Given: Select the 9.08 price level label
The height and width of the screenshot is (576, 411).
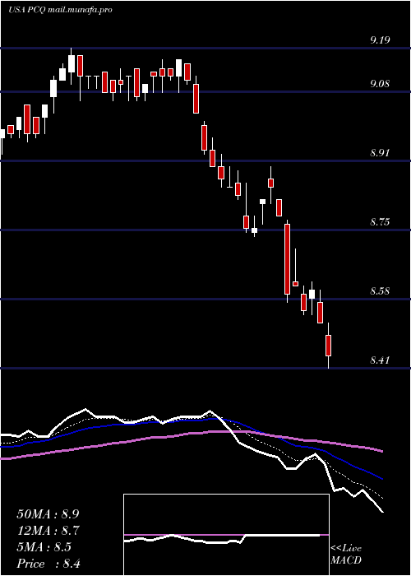Looking at the screenshot, I should click(380, 84).
